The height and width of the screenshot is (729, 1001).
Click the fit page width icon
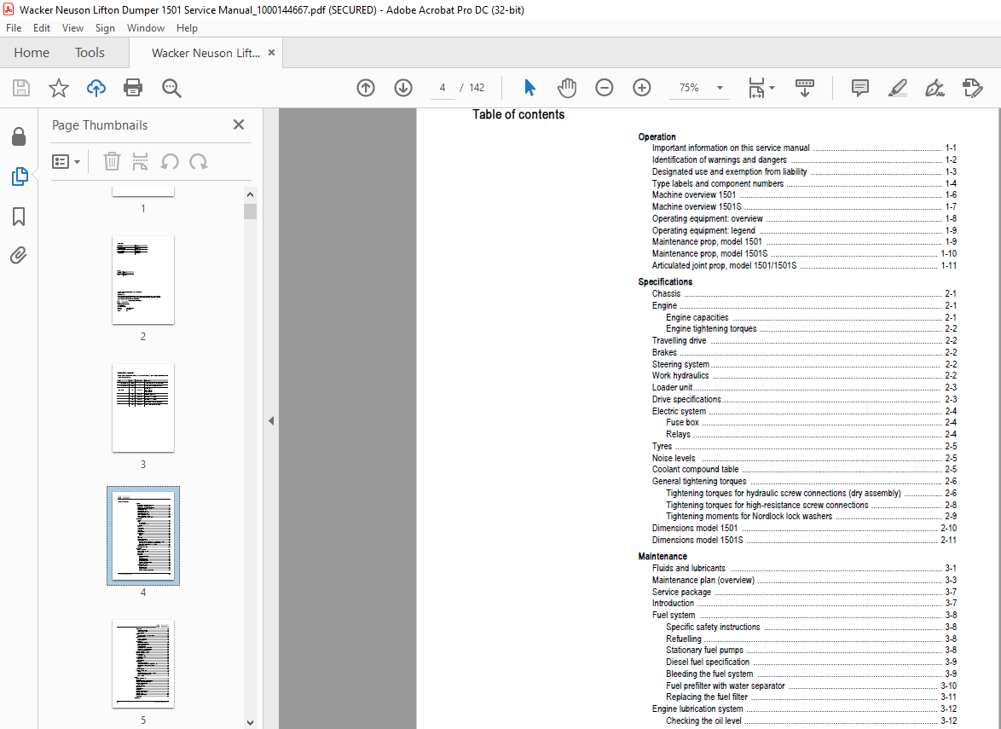tap(755, 88)
